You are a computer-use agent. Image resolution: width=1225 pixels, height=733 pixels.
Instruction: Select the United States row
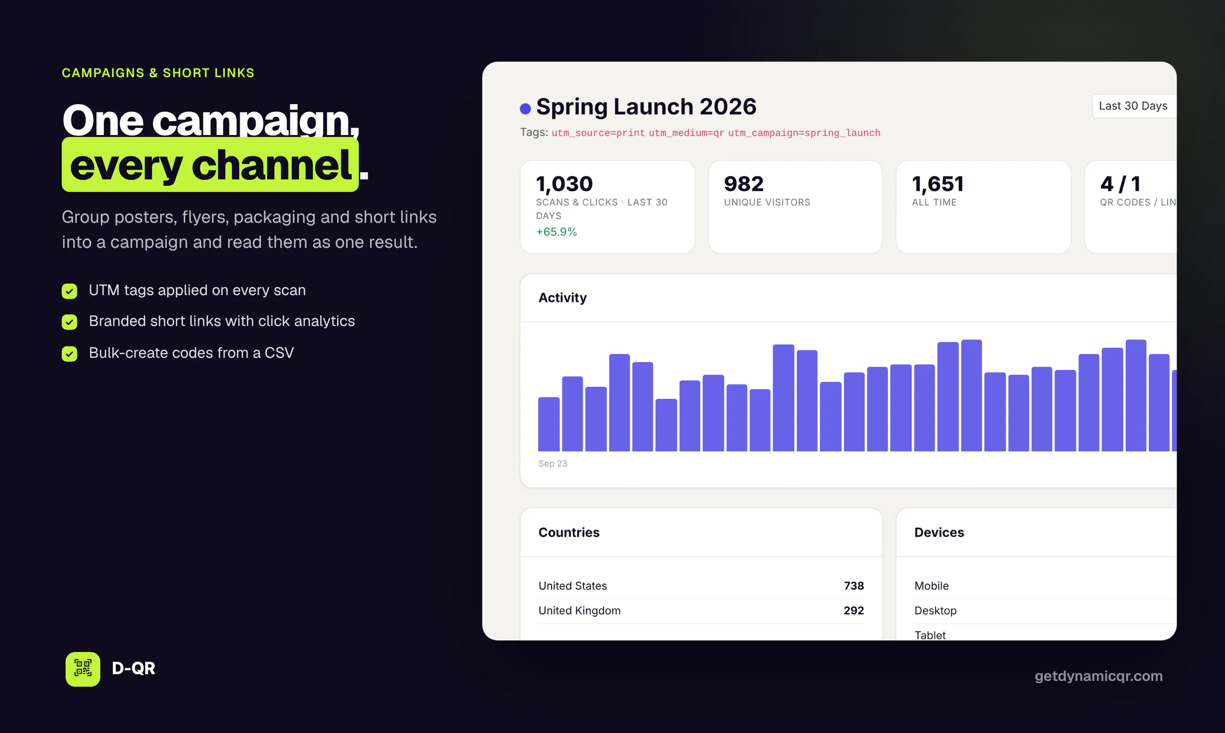tap(701, 586)
